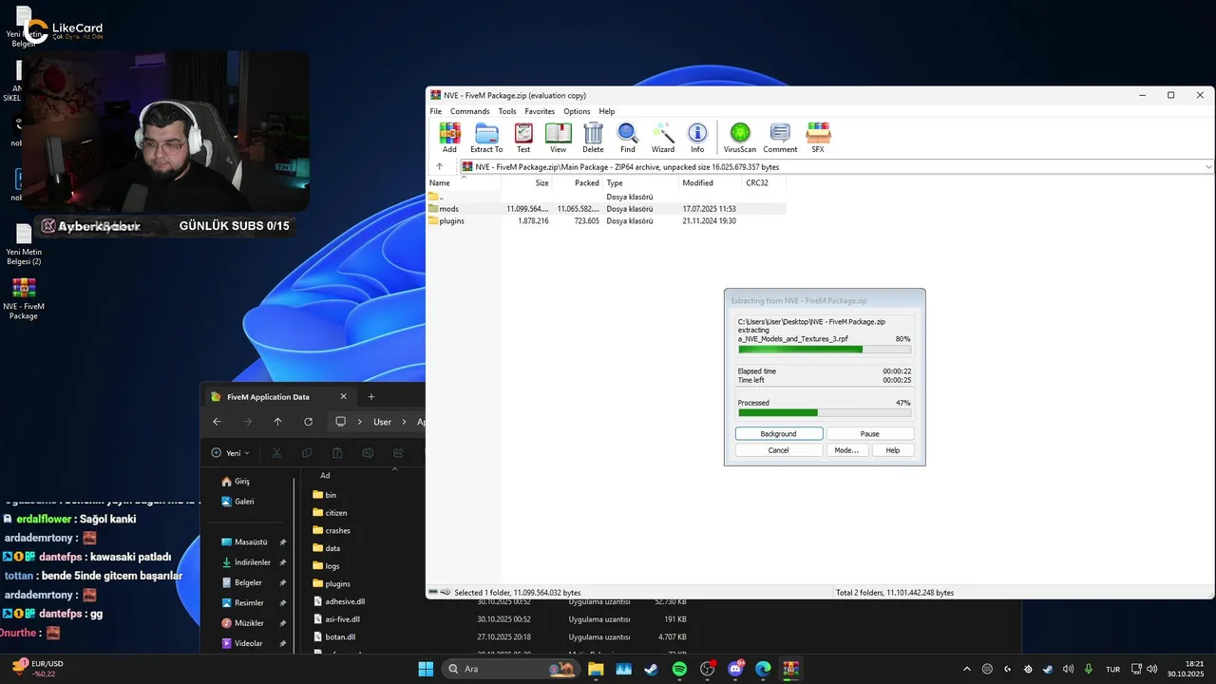
Task: Click the Processed total progress bar
Action: 825,412
